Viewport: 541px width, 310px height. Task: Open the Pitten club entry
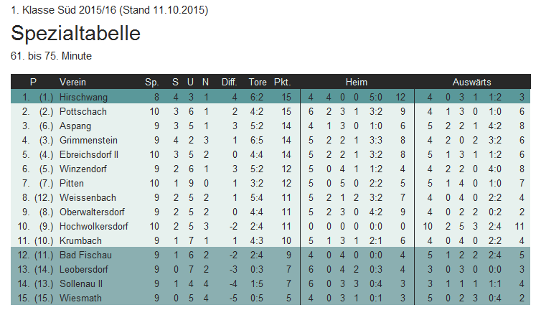[x=72, y=183]
